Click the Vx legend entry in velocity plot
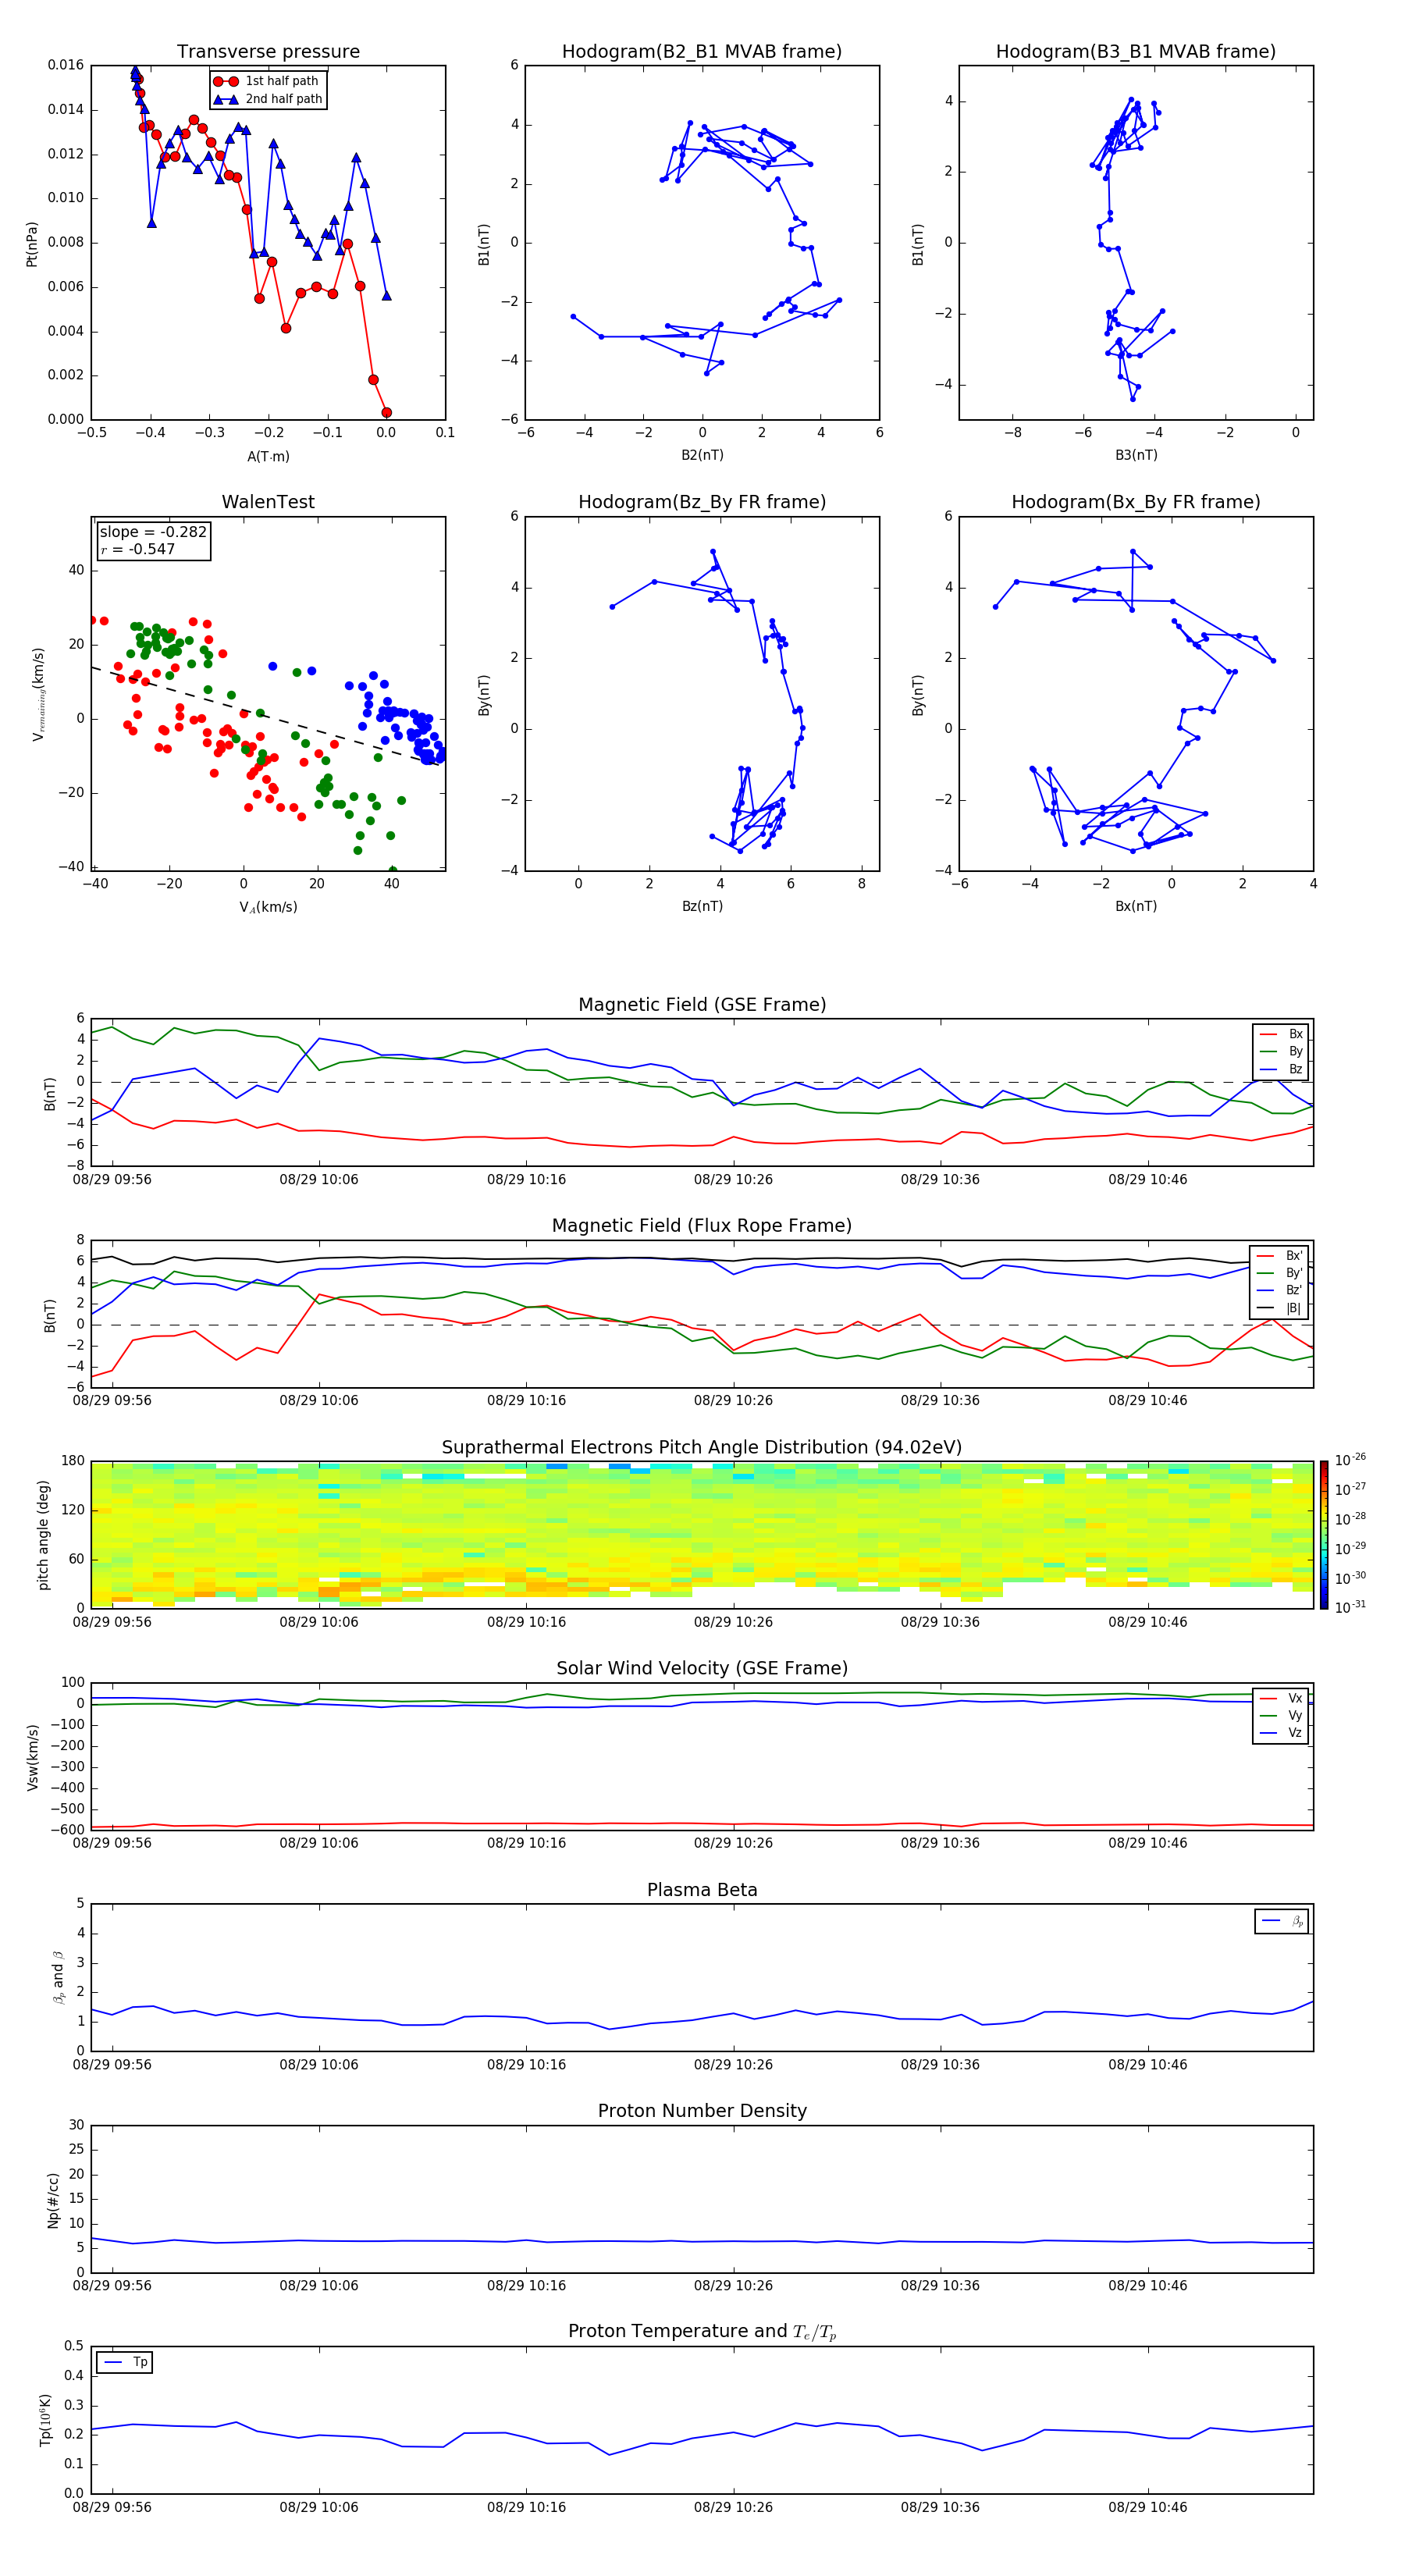The image size is (1405, 2576). click(x=1281, y=1698)
